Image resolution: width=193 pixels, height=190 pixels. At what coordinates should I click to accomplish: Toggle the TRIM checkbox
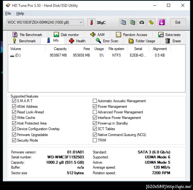pyautogui.click(x=95, y=140)
